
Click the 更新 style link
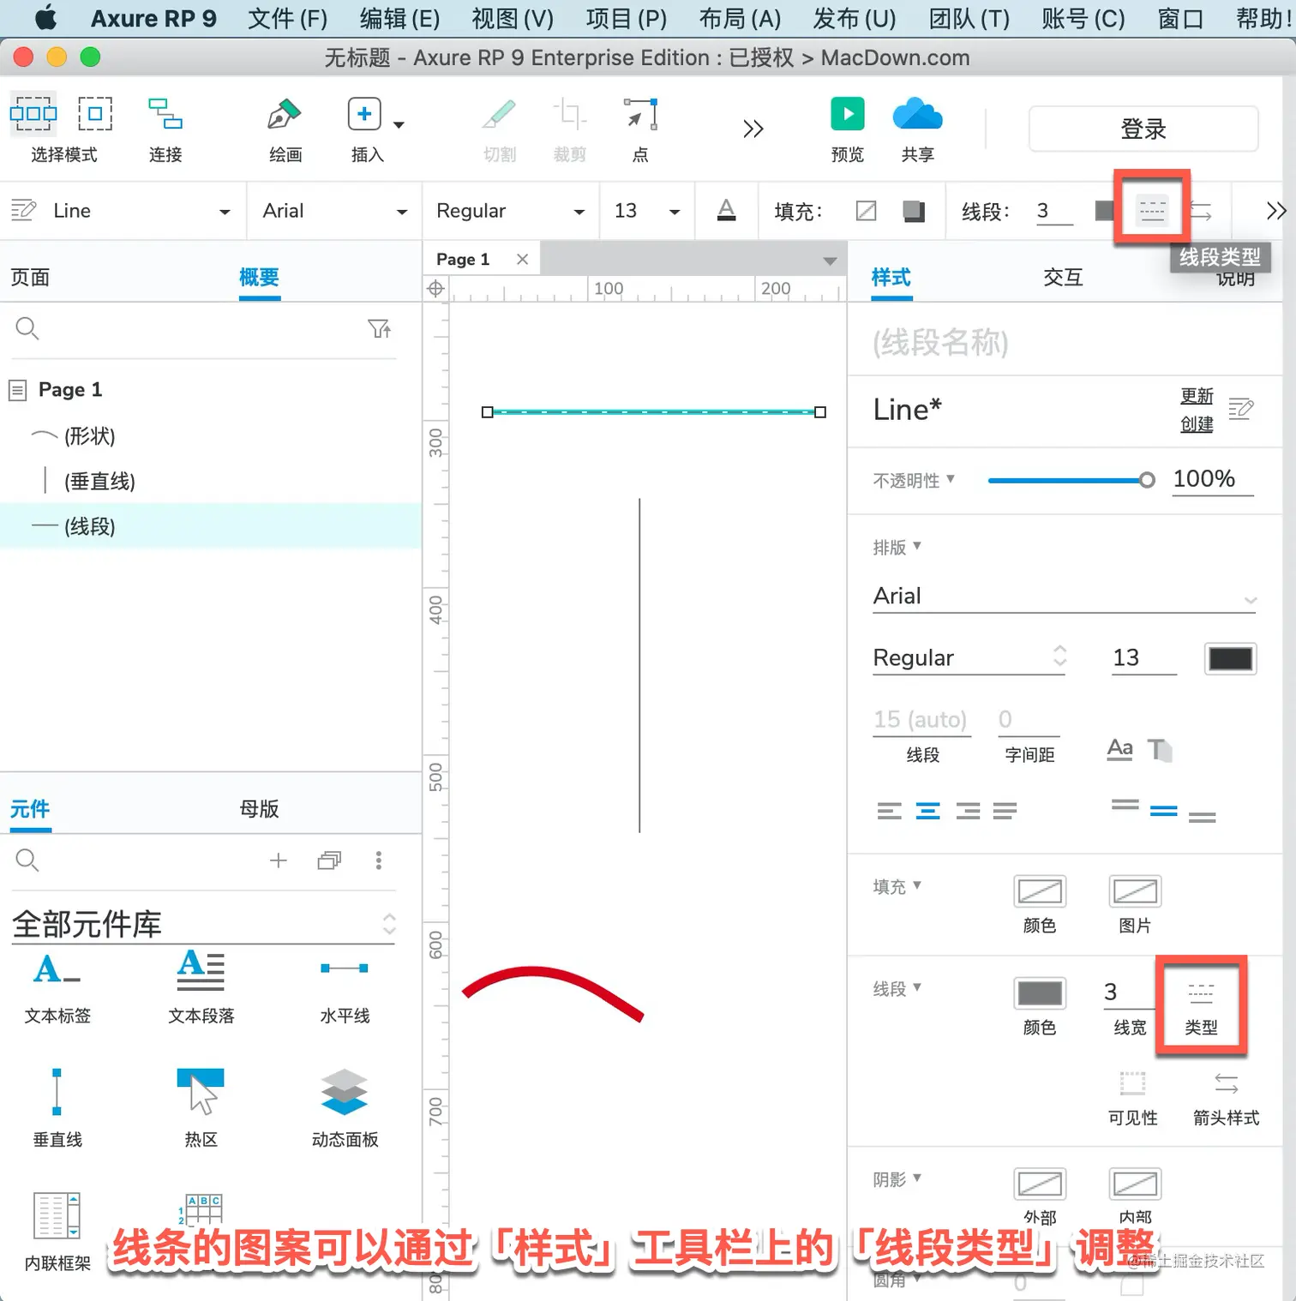[x=1197, y=396]
